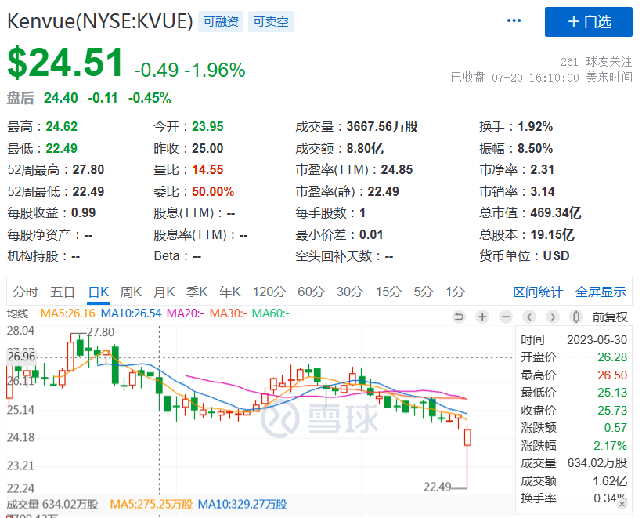Open 区间统计 range statistics
The width and height of the screenshot is (642, 518).
pyautogui.click(x=538, y=292)
